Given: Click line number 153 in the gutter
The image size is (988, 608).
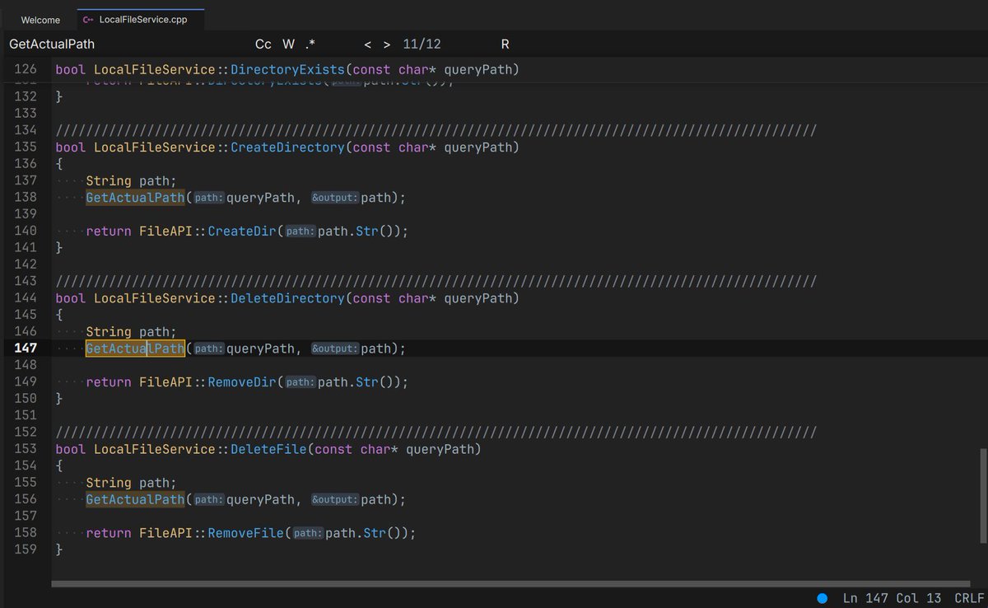Looking at the screenshot, I should [26, 449].
